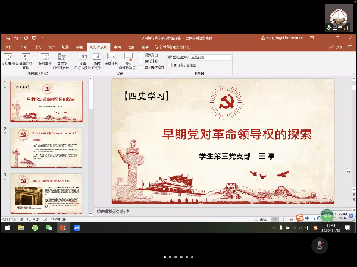
Task: Start slide show from the beginning
Action: (8, 59)
